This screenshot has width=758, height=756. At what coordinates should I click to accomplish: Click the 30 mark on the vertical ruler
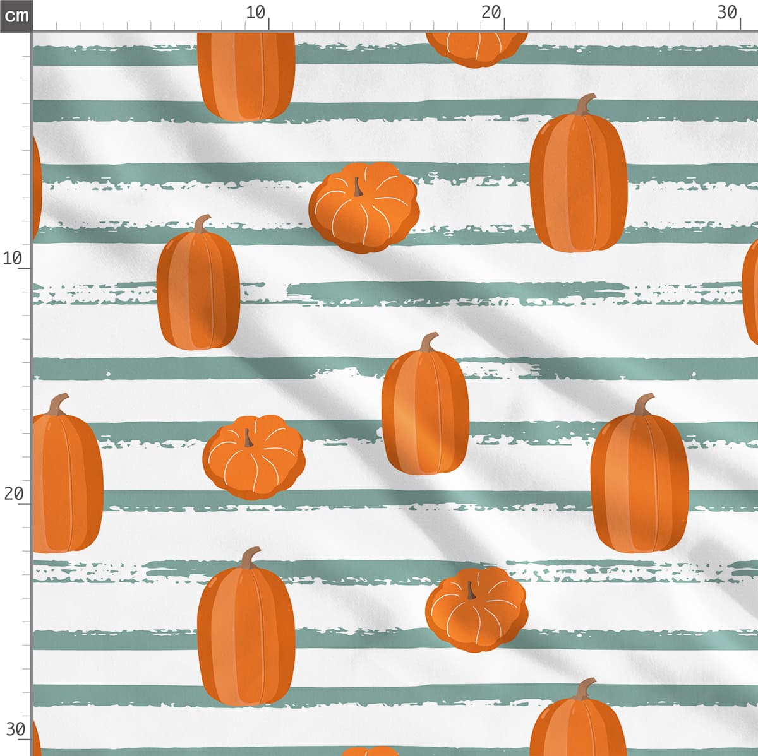coord(15,729)
